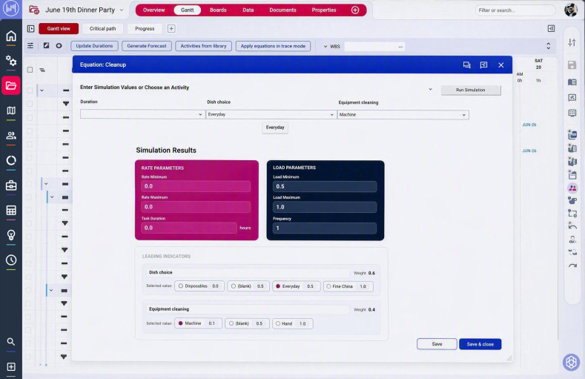The height and width of the screenshot is (379, 585).
Task: Select the Critical path view tab
Action: (102, 29)
